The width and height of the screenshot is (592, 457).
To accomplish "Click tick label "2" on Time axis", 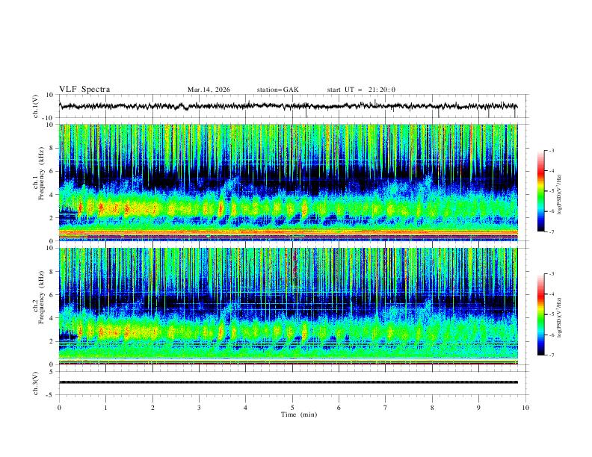I will pyautogui.click(x=152, y=408).
